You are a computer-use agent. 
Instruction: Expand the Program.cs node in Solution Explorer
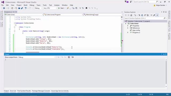(128, 33)
